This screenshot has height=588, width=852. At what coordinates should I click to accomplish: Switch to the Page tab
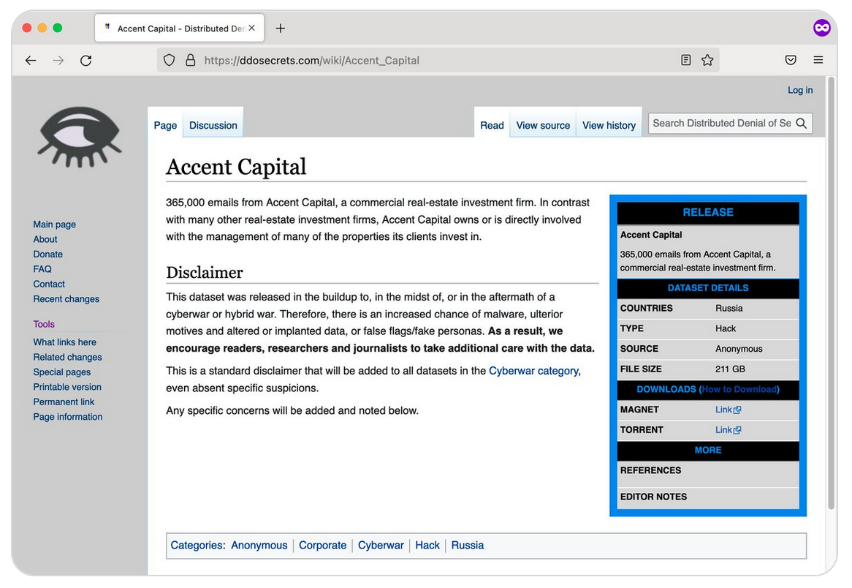[x=165, y=126]
